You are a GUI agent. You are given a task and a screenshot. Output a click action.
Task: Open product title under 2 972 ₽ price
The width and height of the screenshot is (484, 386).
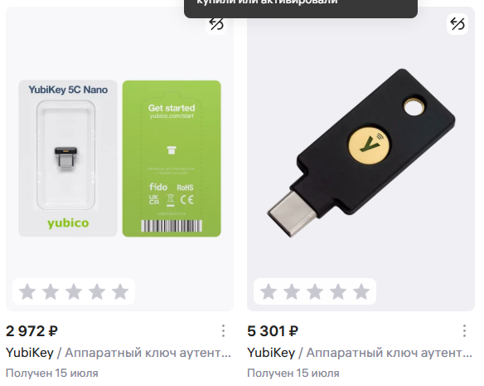coord(119,353)
